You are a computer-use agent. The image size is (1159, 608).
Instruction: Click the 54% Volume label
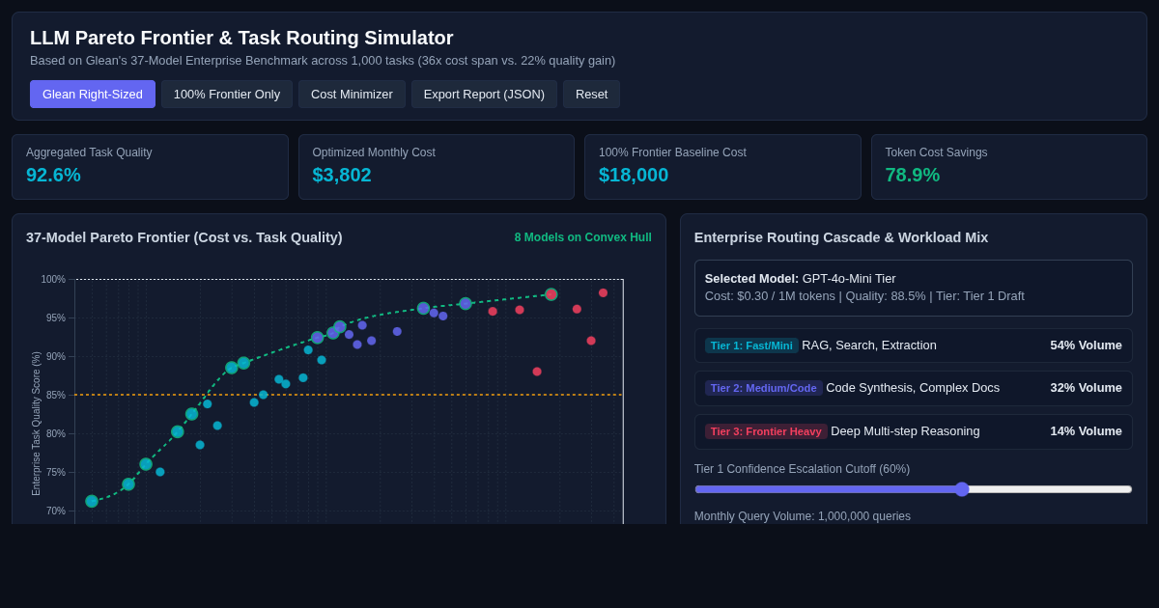pyautogui.click(x=1086, y=345)
